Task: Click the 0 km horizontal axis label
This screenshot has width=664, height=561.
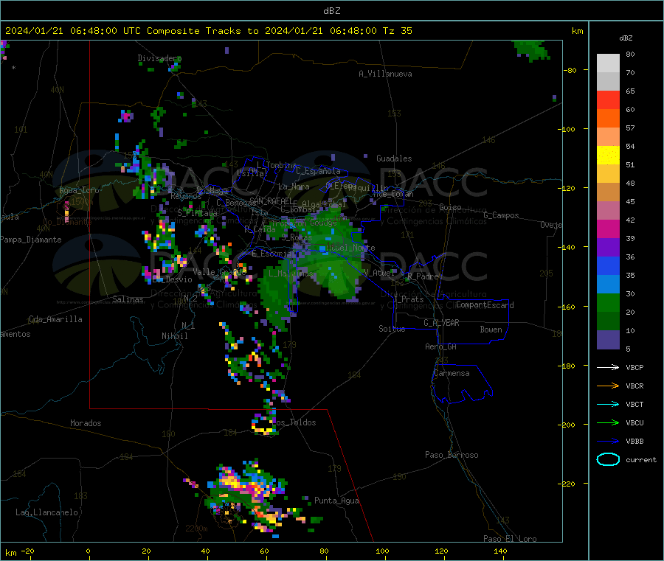Action: 88,551
